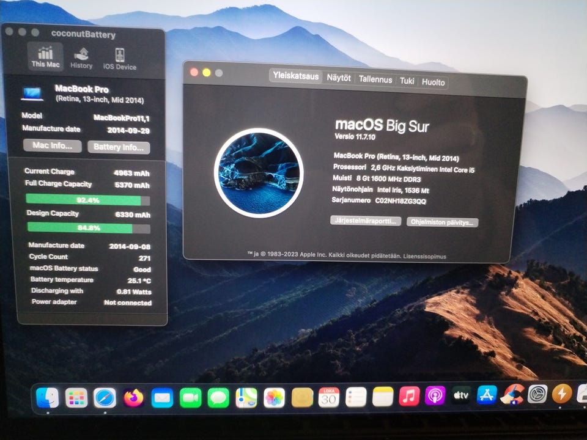587x440 pixels.
Task: Select the This Mac tab in coconutBattery
Action: tap(45, 56)
